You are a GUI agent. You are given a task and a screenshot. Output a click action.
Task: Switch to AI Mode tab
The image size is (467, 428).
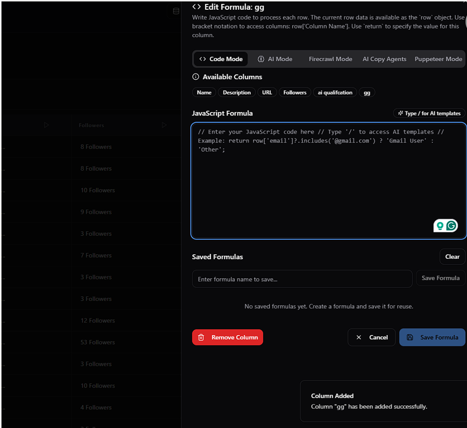(x=275, y=59)
